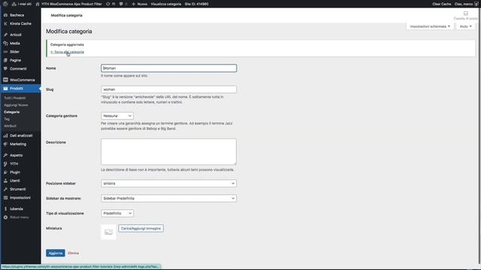Image resolution: width=481 pixels, height=270 pixels.
Task: Open YITH WooCommerce Ajax Product Filter site link
Action: (x=68, y=4)
